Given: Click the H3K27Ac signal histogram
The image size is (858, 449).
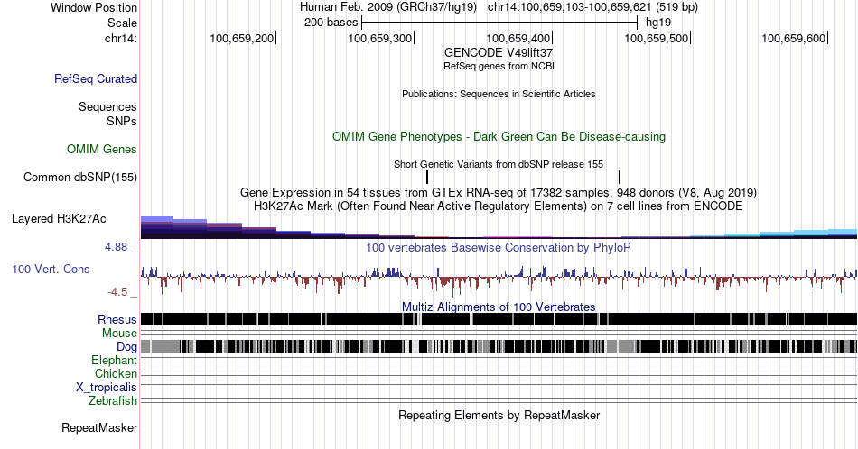Looking at the screenshot, I should [x=499, y=227].
